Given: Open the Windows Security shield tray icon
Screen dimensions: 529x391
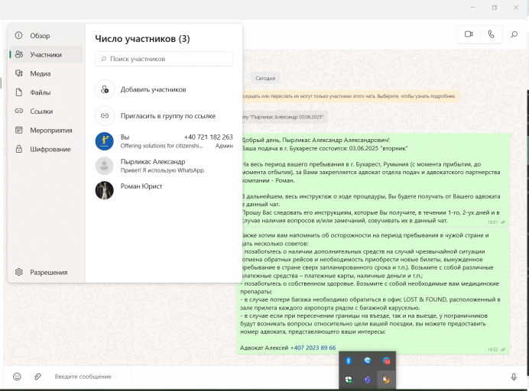Looking at the screenshot, I should click(x=349, y=380).
